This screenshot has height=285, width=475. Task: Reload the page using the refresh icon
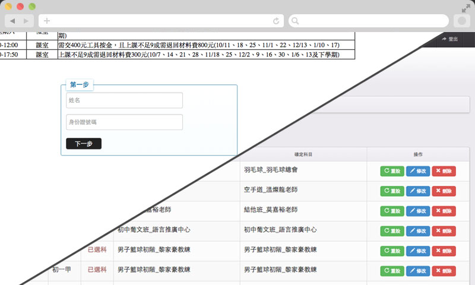point(276,21)
